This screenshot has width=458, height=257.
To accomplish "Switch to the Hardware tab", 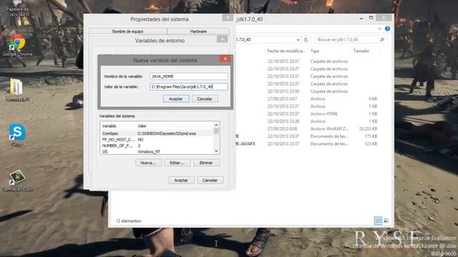I will pos(198,31).
